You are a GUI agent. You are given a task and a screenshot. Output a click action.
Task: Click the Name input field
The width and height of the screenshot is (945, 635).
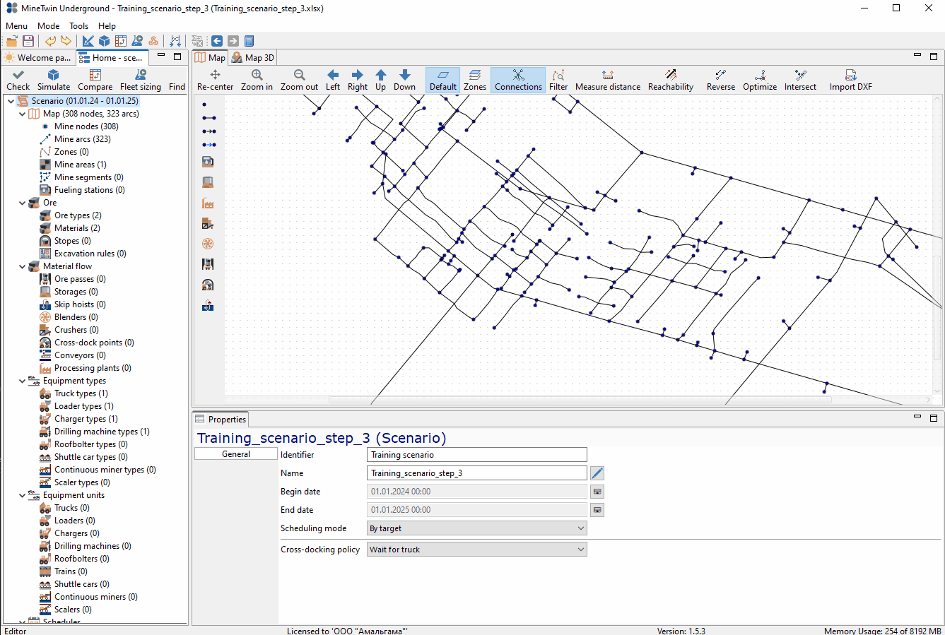coord(477,473)
